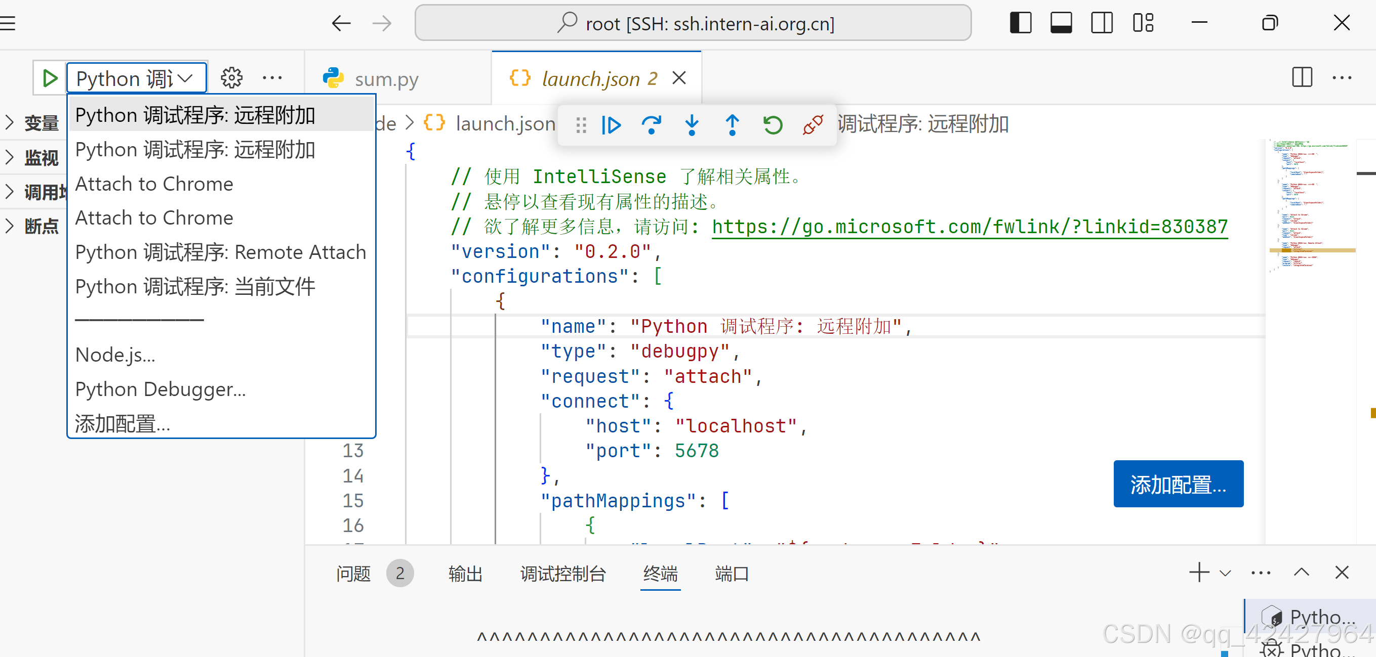Viewport: 1376px width, 657px height.
Task: Open launch.json via the gear icon
Action: click(x=231, y=78)
